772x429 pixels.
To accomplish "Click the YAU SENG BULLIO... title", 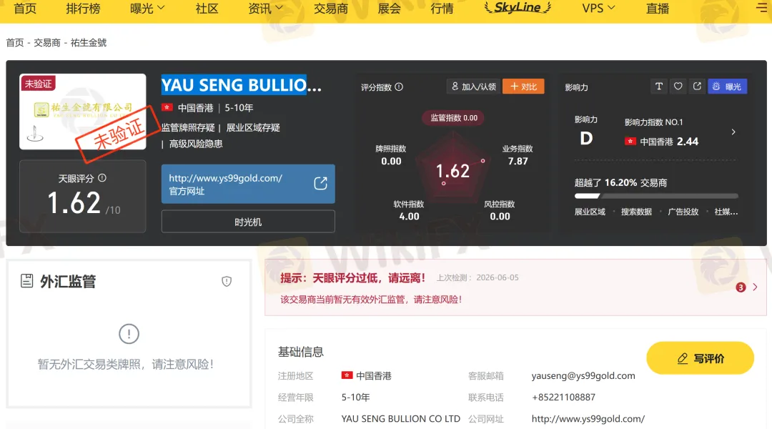I will point(242,84).
